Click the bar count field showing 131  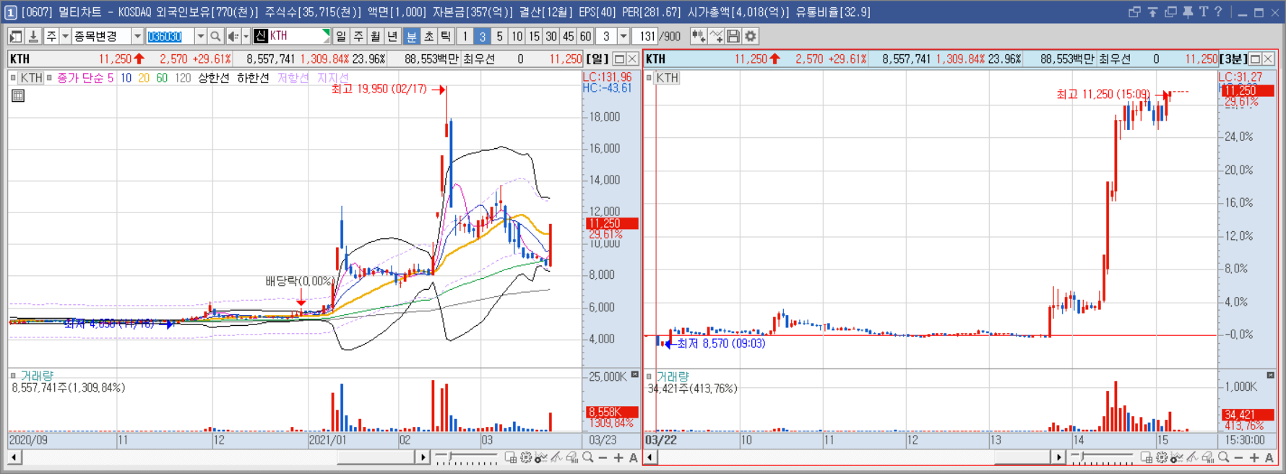[646, 36]
